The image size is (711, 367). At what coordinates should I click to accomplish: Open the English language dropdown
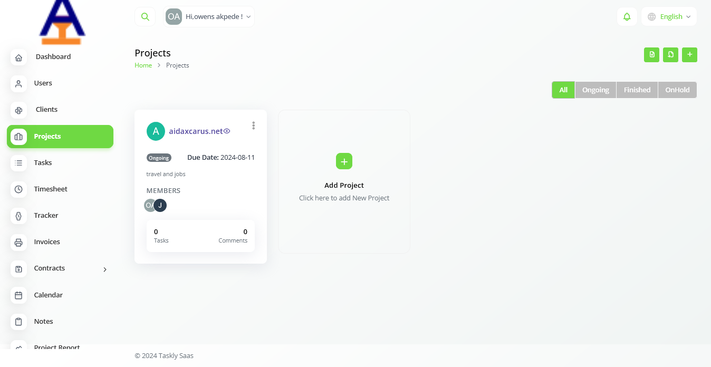669,17
